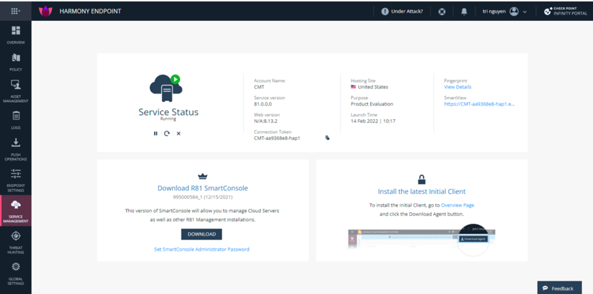The image size is (593, 294).
Task: Click the user avatar icon
Action: coord(514,12)
